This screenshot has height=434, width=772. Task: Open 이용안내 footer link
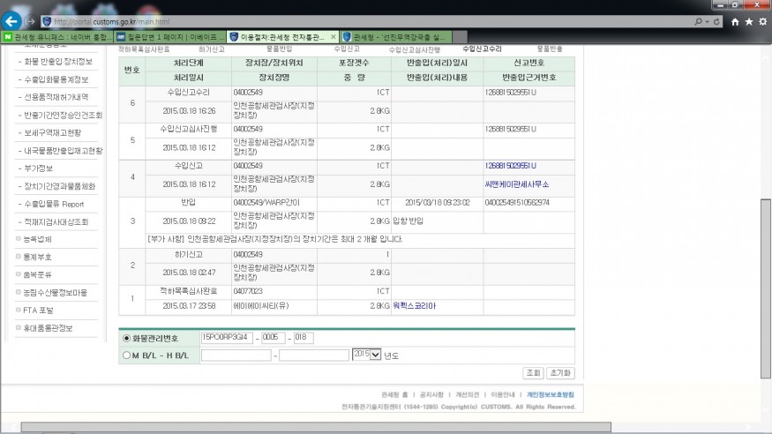(503, 394)
